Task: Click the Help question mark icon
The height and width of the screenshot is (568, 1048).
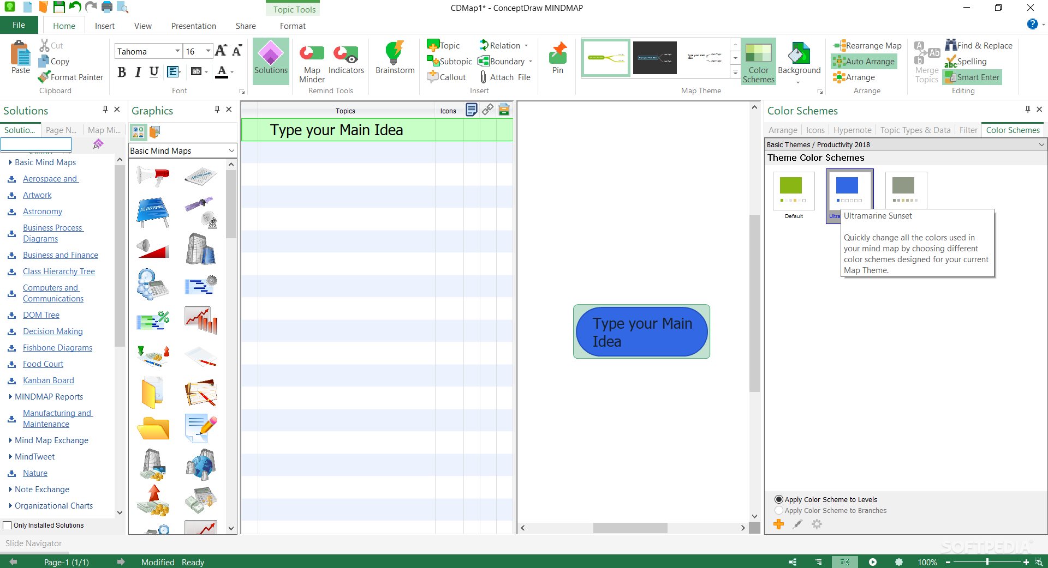Action: click(1032, 24)
